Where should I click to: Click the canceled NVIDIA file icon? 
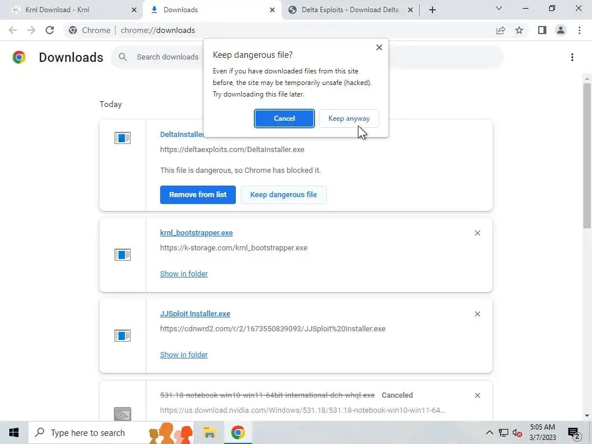(x=123, y=414)
